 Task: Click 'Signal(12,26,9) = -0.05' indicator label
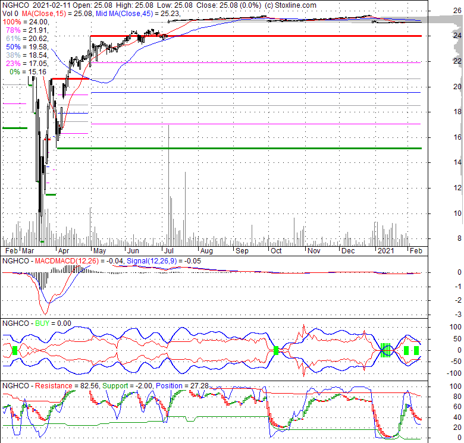(164, 261)
